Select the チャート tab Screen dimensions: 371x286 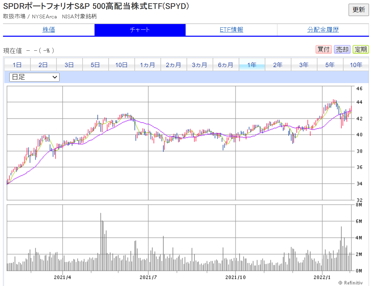140,30
